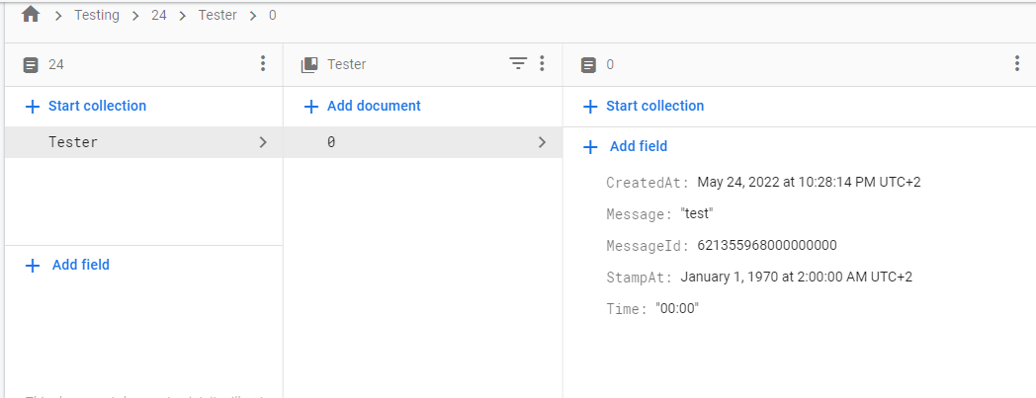
Task: Open three-dot menu for document 24
Action: (262, 64)
